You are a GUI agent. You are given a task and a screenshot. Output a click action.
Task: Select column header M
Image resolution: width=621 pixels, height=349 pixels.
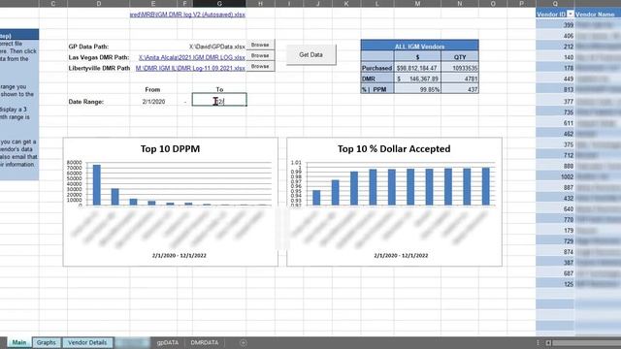coord(417,4)
